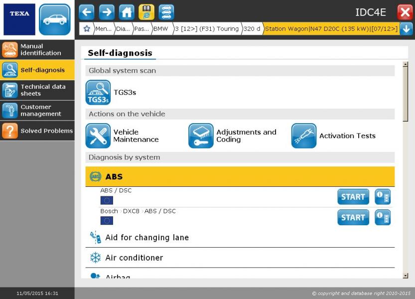Select the Station Wagon N47 D20C breadcrumb

tap(331, 28)
